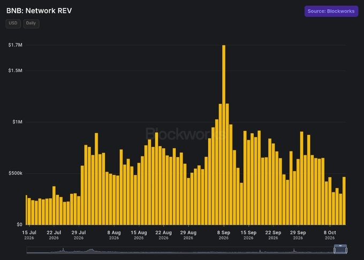This screenshot has height=260, width=364.
Task: Click the last bar on the right edge of the chart
Action: [344, 201]
